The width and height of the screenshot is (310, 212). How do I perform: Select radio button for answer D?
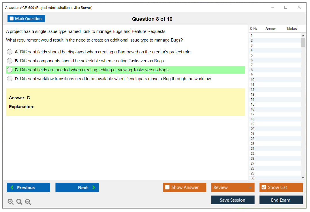pyautogui.click(x=10, y=79)
